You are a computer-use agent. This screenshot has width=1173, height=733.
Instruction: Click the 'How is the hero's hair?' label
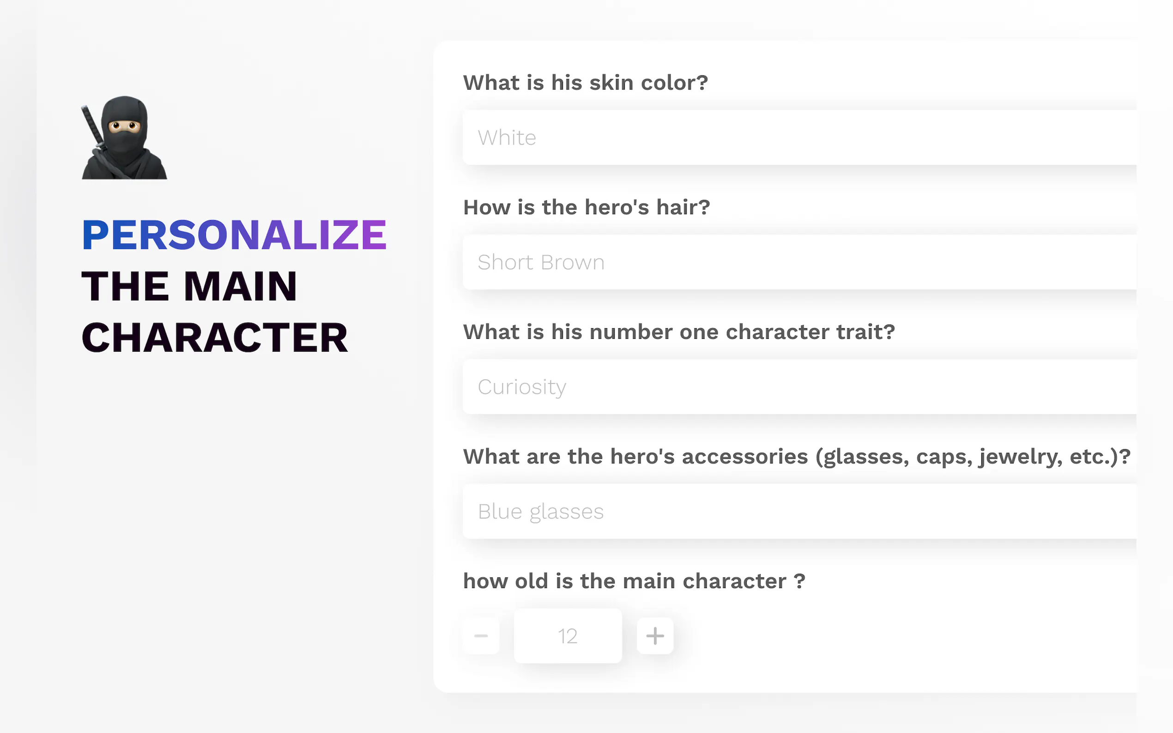[586, 208]
